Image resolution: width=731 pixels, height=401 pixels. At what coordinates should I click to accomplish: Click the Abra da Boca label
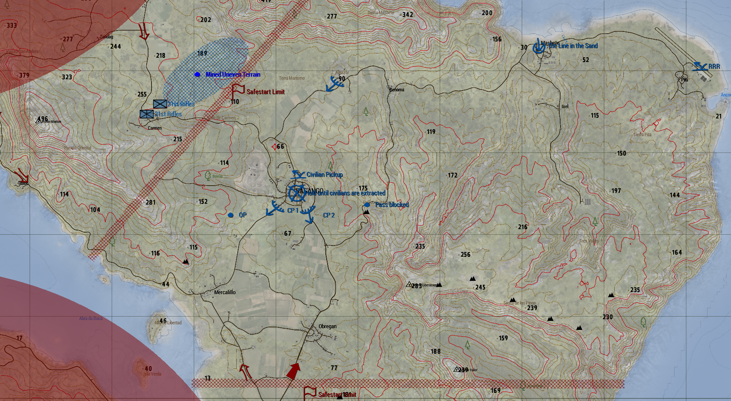pos(91,318)
